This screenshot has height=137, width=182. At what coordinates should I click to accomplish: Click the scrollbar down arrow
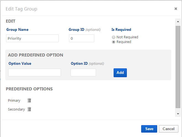coord(178,114)
